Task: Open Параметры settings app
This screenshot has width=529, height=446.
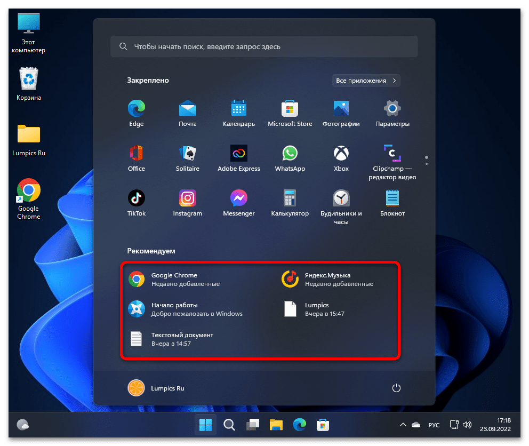Action: click(x=392, y=113)
